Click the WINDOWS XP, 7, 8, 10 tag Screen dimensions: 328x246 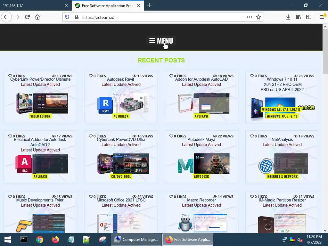(282, 116)
